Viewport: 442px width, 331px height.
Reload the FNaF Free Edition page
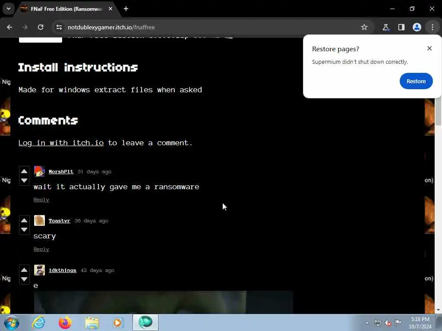(x=41, y=27)
